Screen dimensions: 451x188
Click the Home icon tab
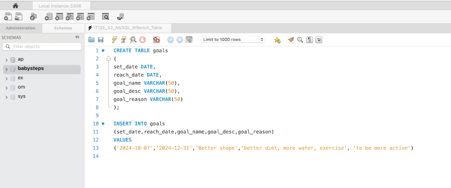[15, 6]
